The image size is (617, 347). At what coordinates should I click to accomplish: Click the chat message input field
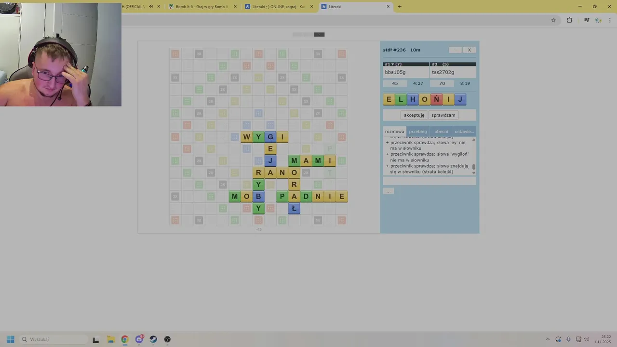click(429, 181)
